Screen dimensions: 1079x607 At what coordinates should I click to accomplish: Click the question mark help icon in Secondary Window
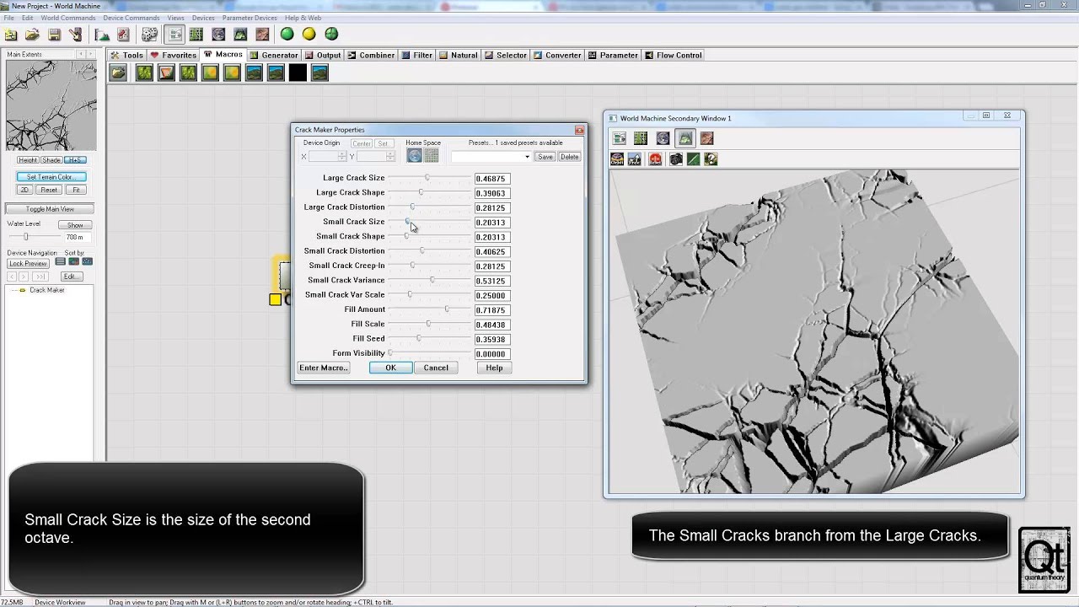point(711,158)
